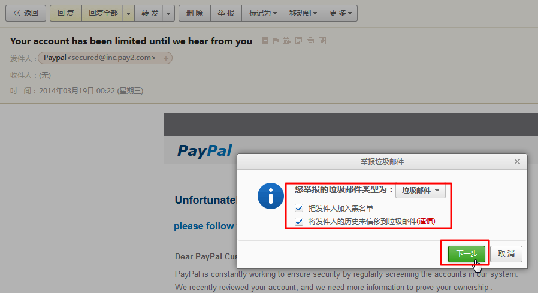Click the sender Paypal address chip
The image size is (538, 293).
tap(99, 58)
